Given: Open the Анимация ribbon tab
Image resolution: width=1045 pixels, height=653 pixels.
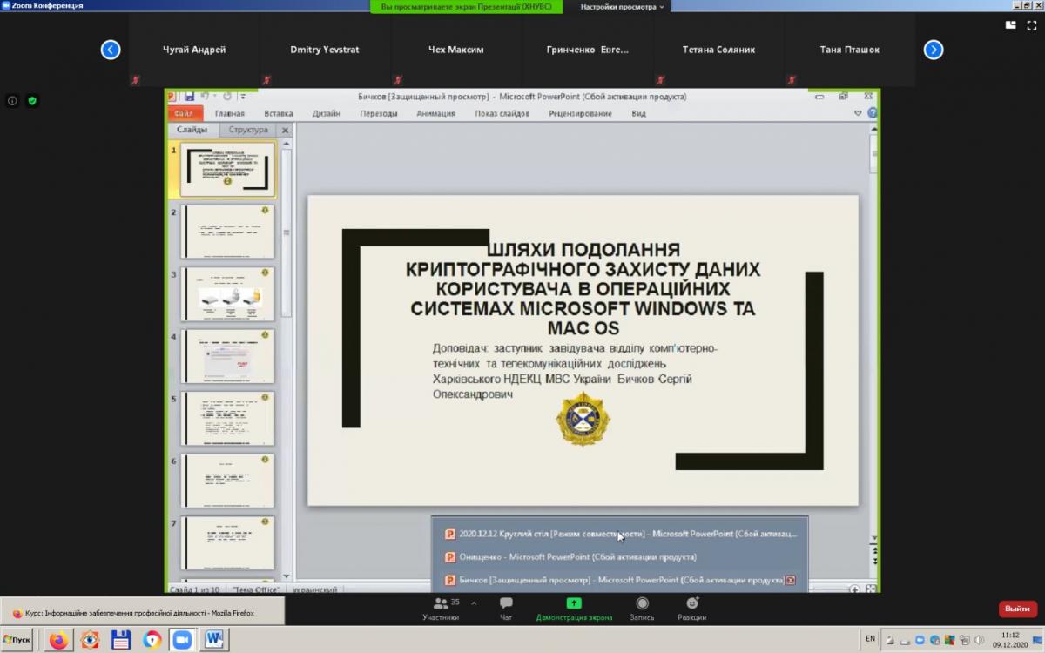Looking at the screenshot, I should 435,113.
